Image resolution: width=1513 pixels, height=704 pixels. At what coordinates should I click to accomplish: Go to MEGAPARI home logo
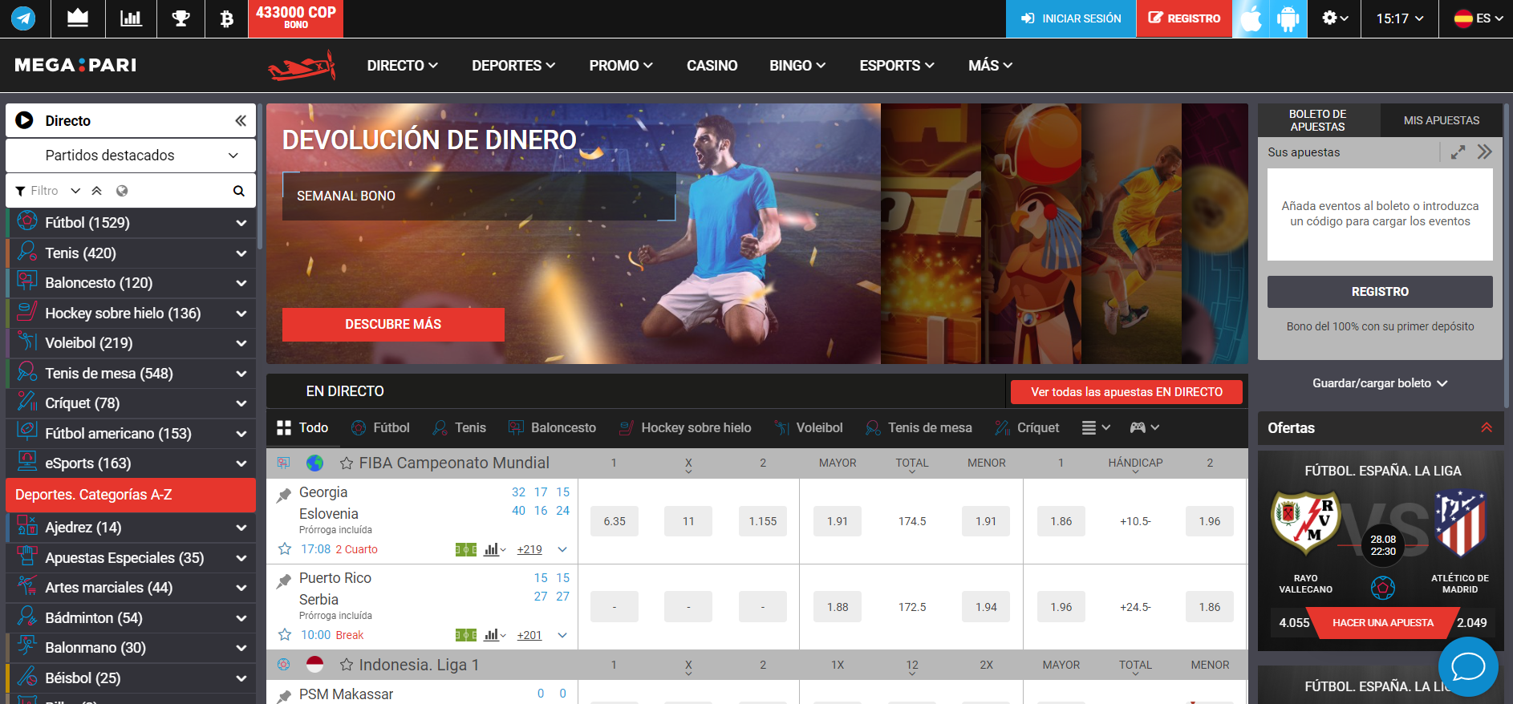[75, 65]
